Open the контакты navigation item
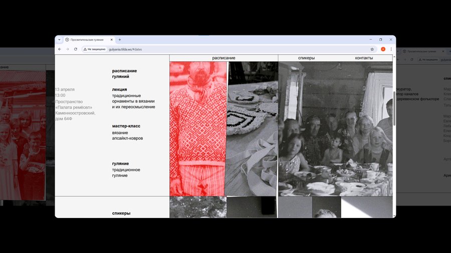The image size is (451, 253). [364, 58]
